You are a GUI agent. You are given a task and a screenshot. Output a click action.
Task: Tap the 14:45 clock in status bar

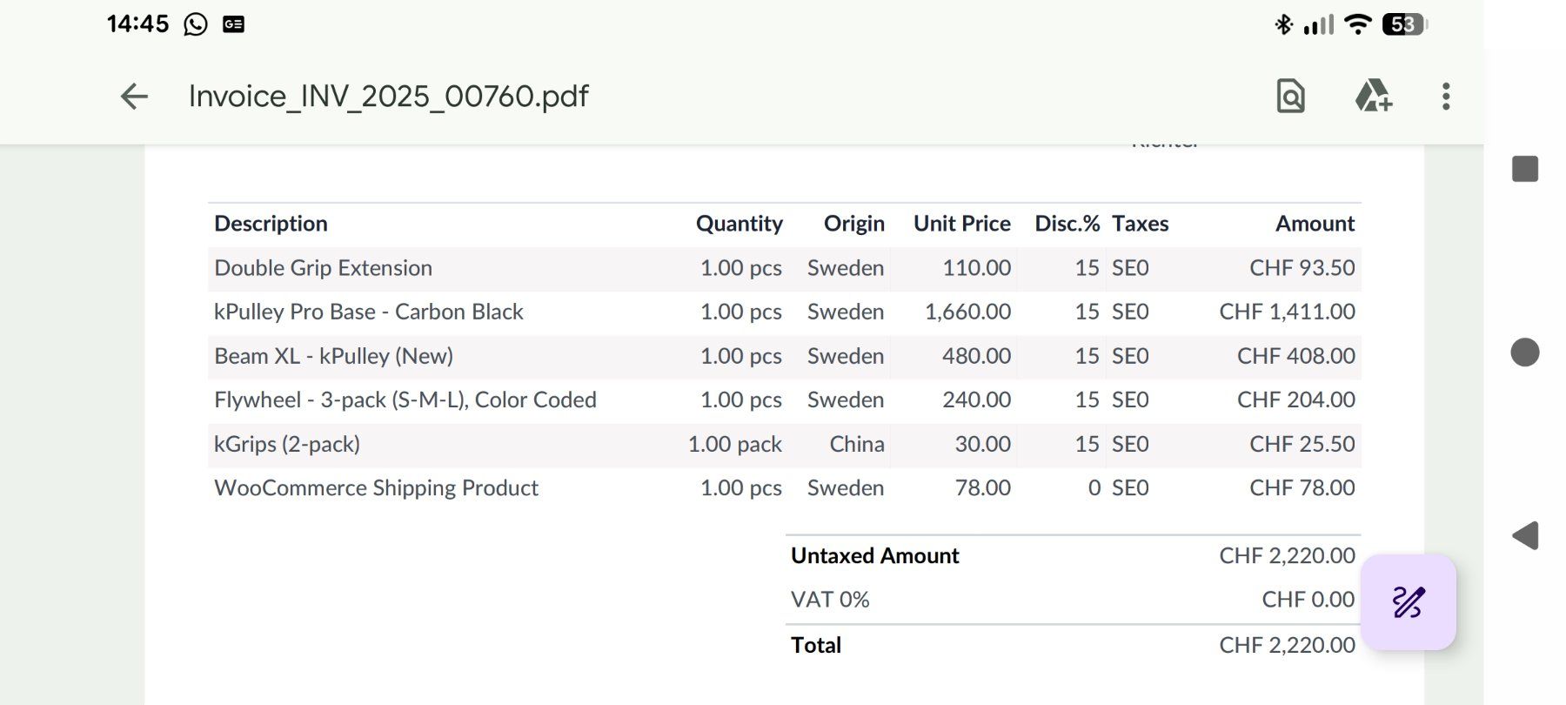point(137,23)
